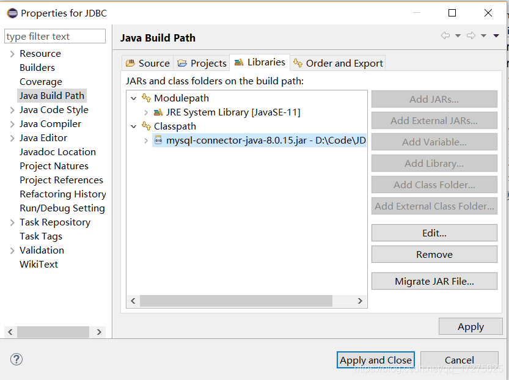Go back using the left arrow icon
This screenshot has height=380, width=509.
(445, 35)
